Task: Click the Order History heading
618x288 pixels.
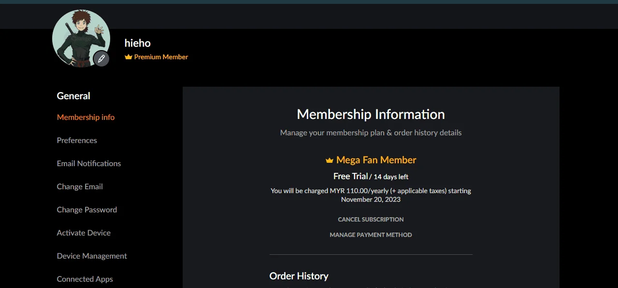Action: click(x=299, y=276)
